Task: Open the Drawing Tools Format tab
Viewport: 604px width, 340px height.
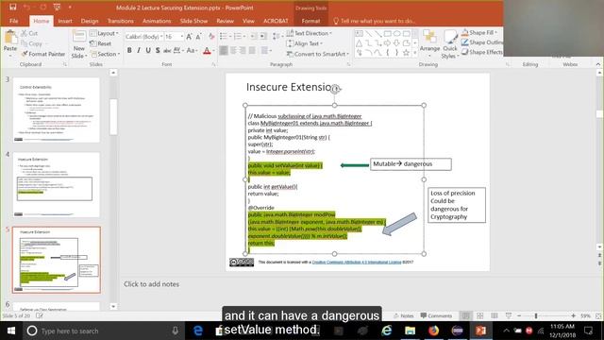Action: pyautogui.click(x=310, y=21)
